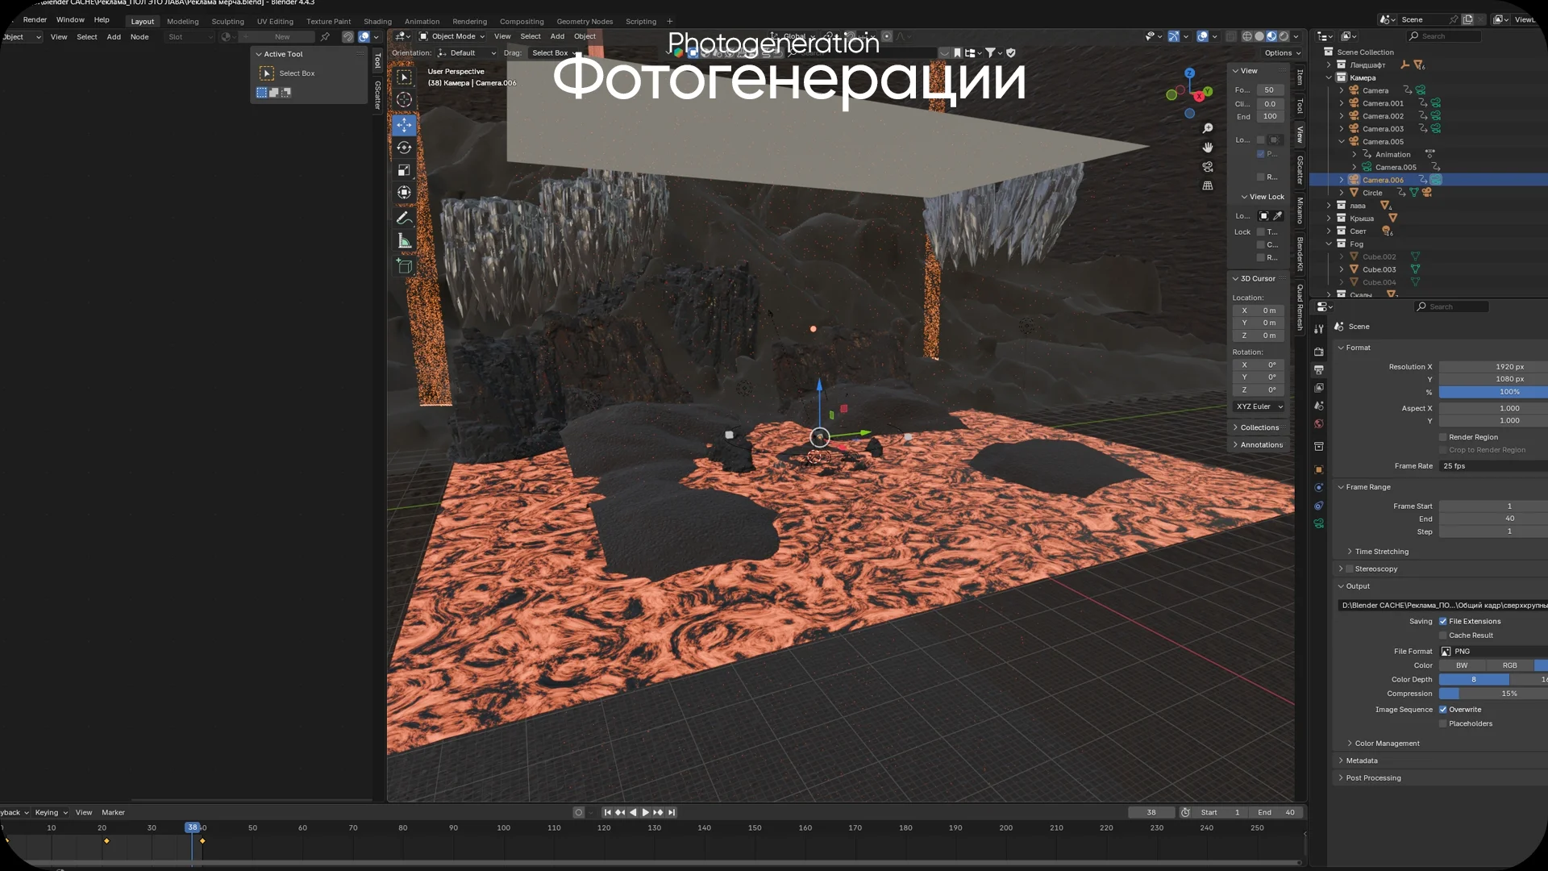Switch viewport to wireframe shading
Viewport: 1548px width, 871px height.
point(1247,36)
